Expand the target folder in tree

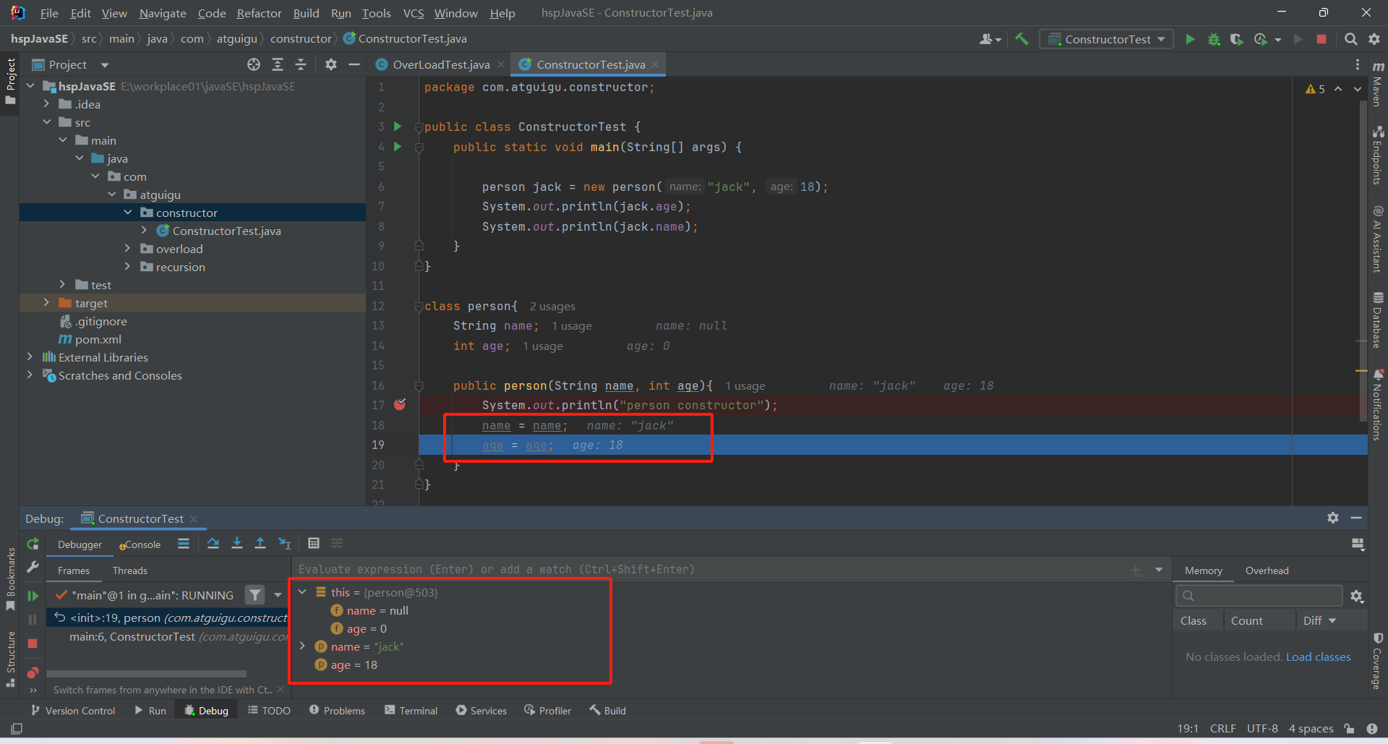coord(46,303)
